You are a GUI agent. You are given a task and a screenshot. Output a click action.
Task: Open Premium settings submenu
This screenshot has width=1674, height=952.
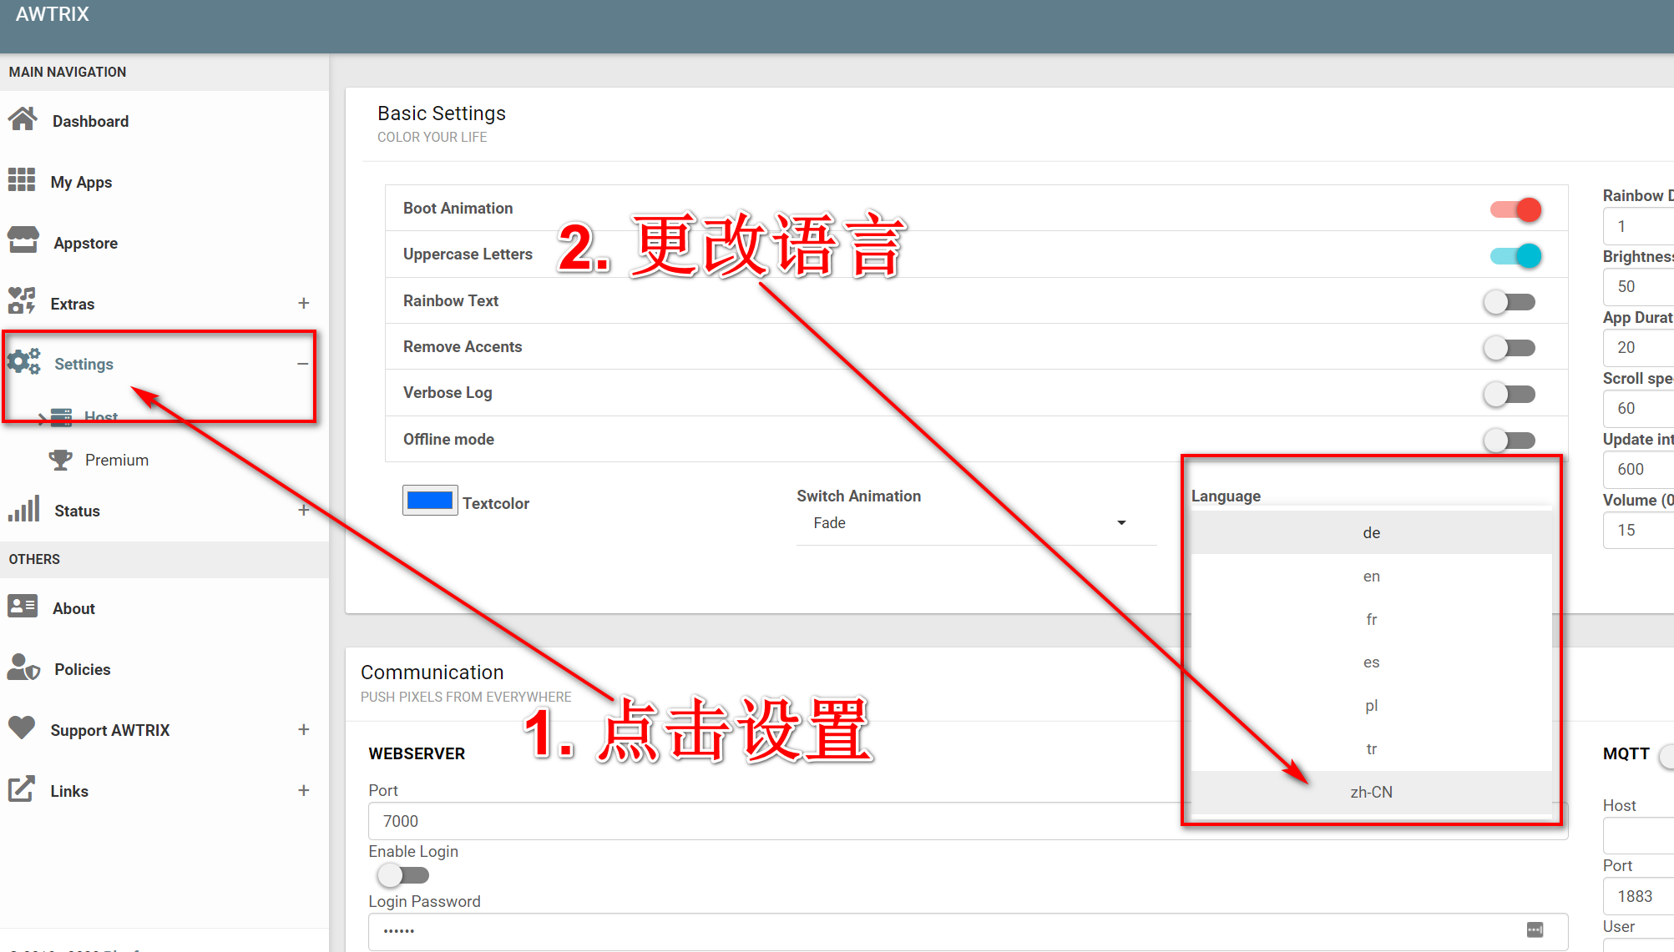click(117, 460)
